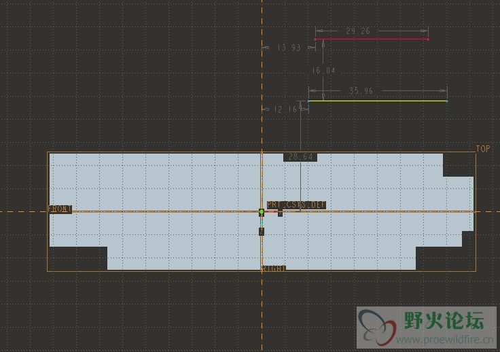The height and width of the screenshot is (352, 500).
Task: Click the highlighted 28.64 dimension field
Action: pos(300,157)
